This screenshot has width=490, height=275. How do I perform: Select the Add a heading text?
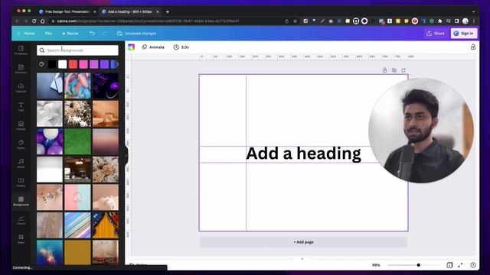[303, 154]
